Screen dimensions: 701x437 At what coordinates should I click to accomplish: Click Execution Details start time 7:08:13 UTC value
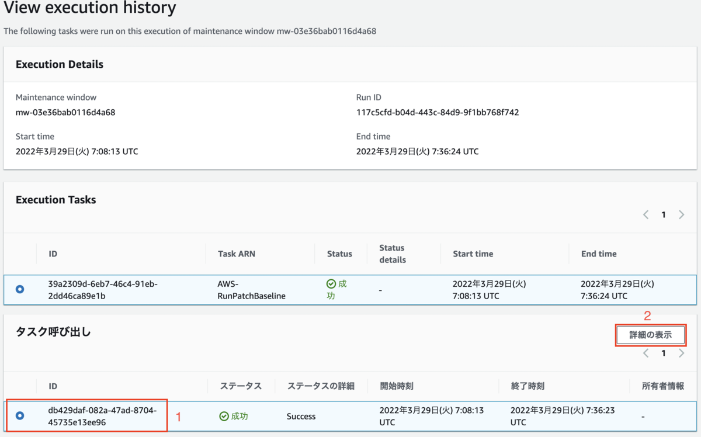click(77, 151)
